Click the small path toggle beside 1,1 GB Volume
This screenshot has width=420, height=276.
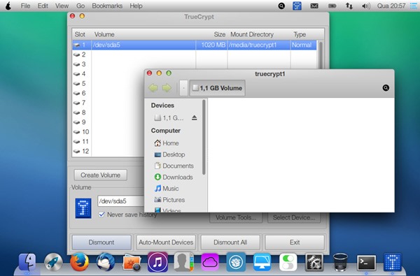point(183,88)
